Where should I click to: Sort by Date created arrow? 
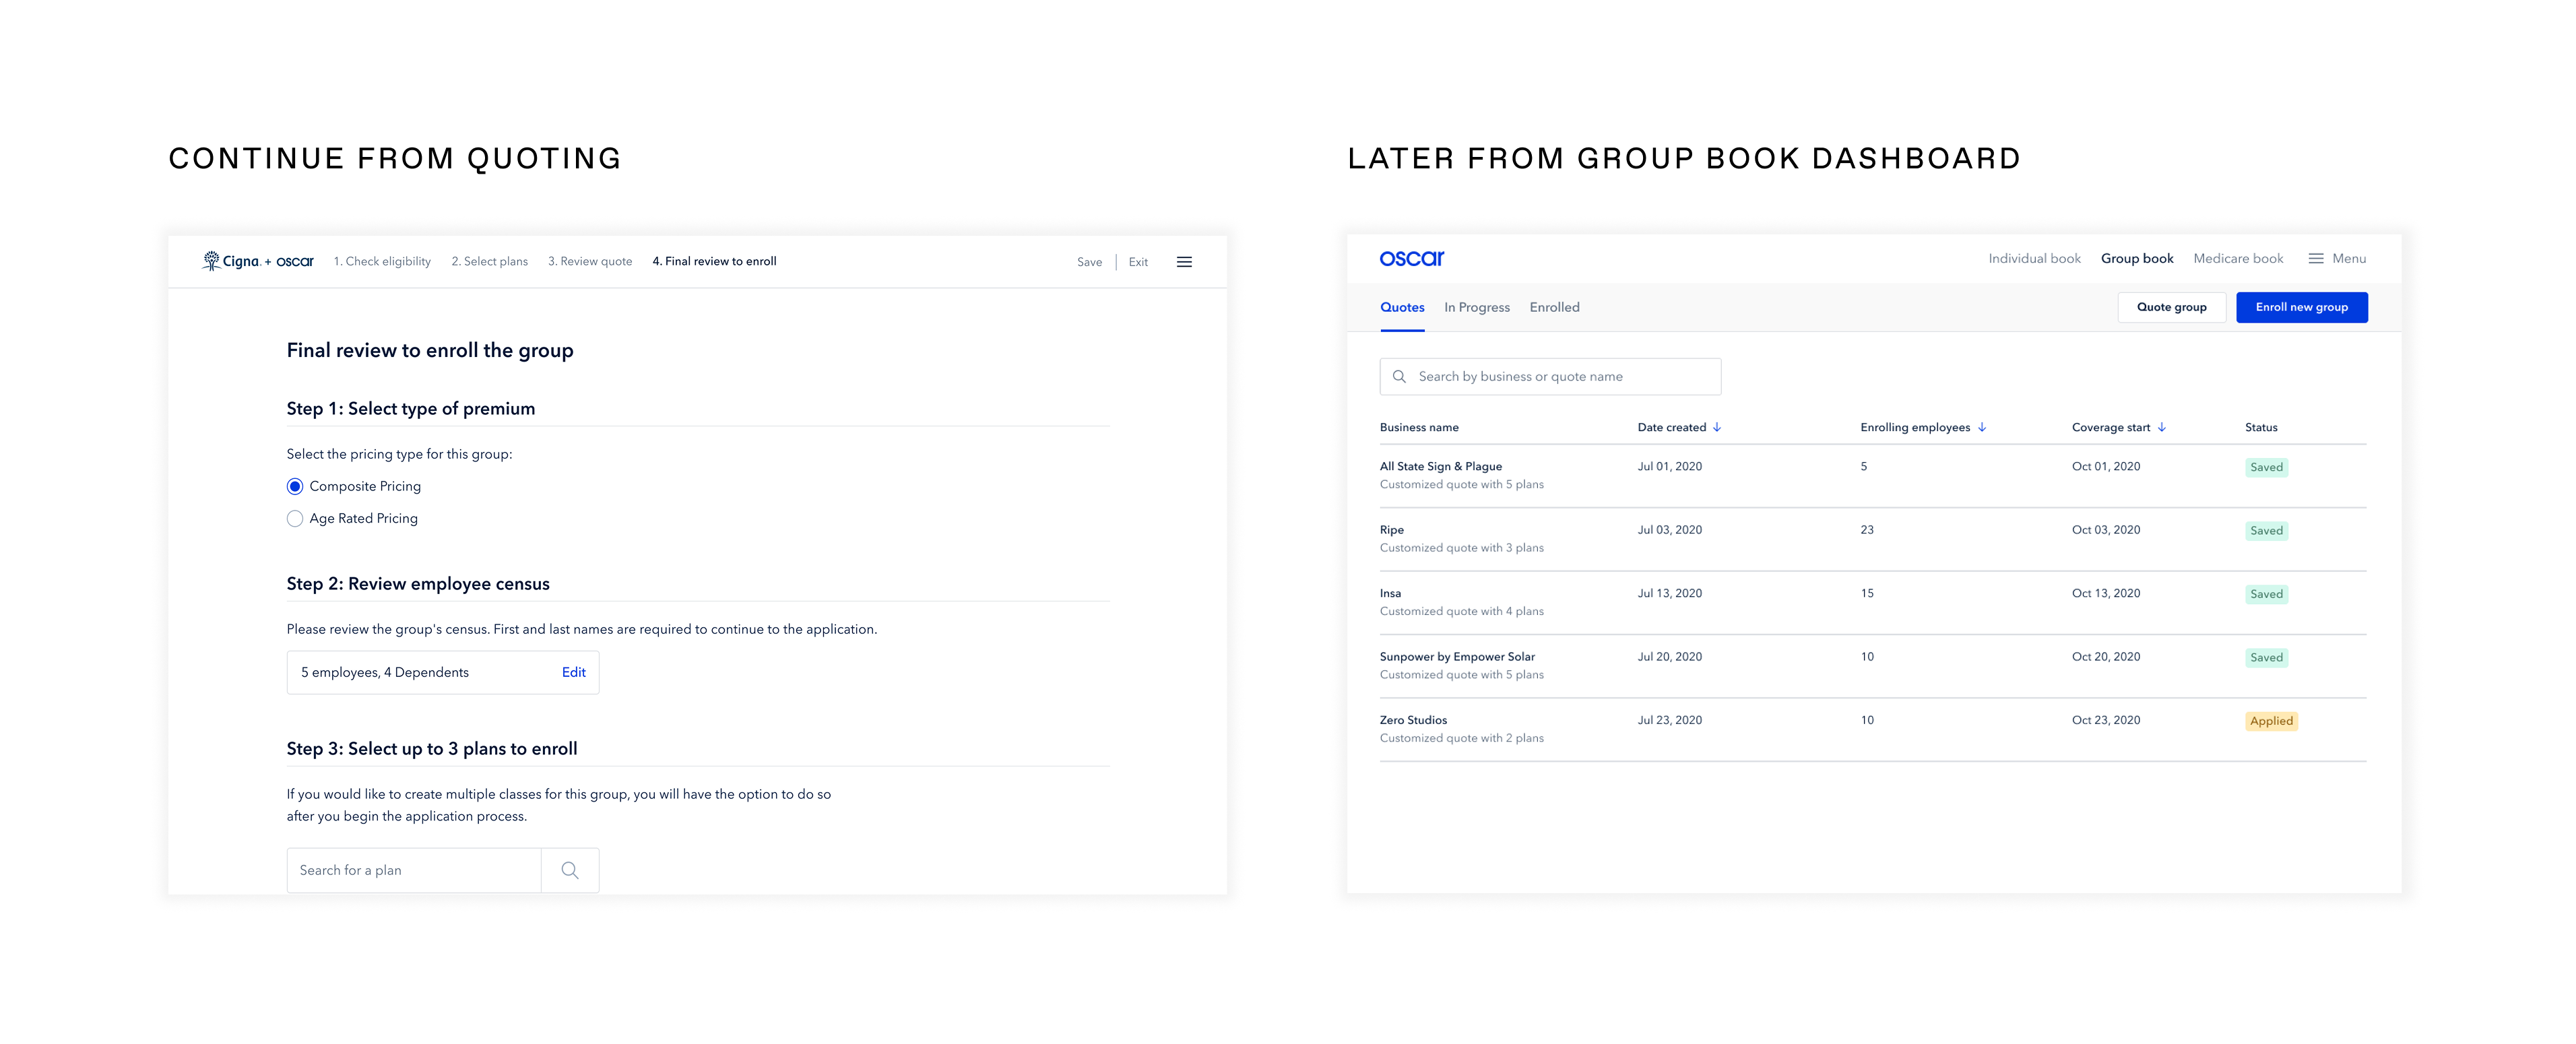1717,427
